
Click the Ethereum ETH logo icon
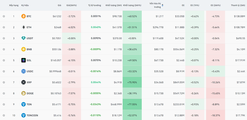23,27
